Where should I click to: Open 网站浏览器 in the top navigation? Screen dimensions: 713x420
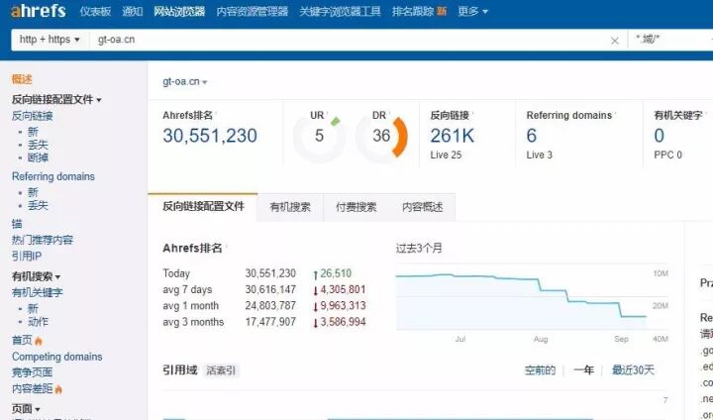pos(179,11)
